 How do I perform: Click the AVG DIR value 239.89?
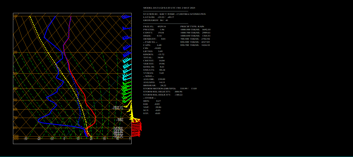pos(161,79)
